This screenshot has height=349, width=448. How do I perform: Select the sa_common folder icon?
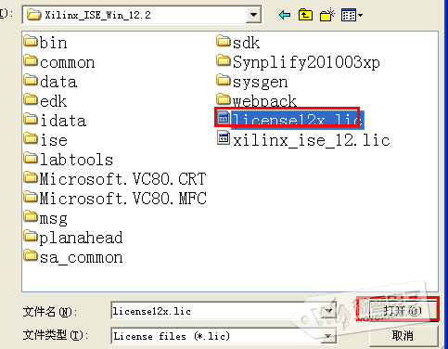(x=31, y=255)
